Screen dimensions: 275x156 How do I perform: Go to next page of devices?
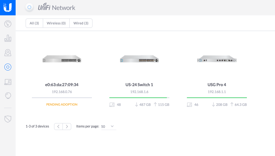67,127
